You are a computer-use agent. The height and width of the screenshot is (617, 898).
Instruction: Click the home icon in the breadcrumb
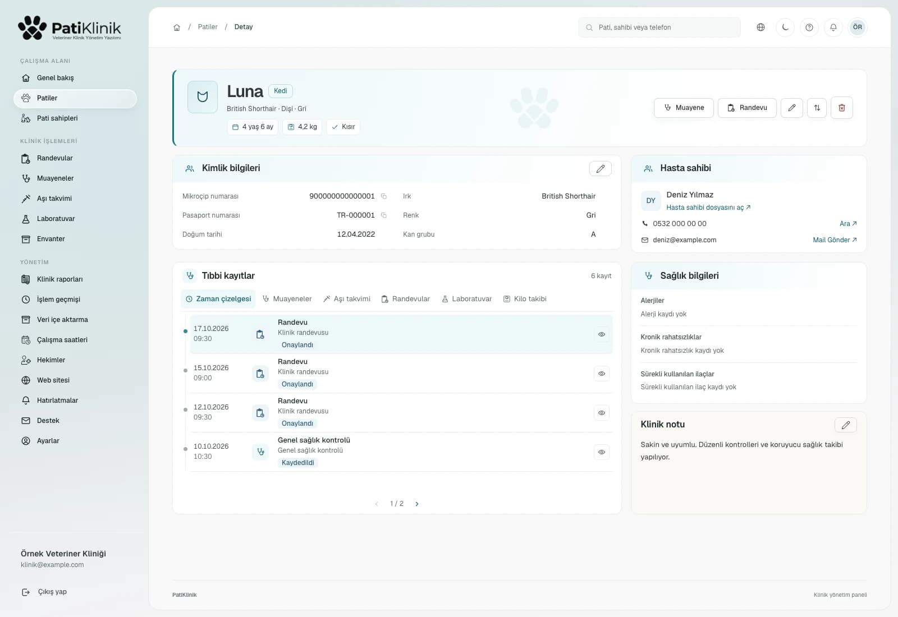tap(177, 27)
